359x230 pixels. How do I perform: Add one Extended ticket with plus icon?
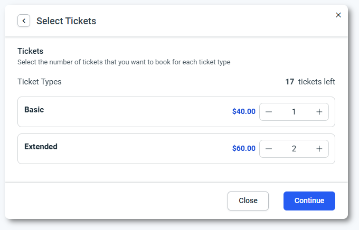(319, 149)
